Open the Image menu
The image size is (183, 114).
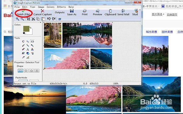coord(41,7)
